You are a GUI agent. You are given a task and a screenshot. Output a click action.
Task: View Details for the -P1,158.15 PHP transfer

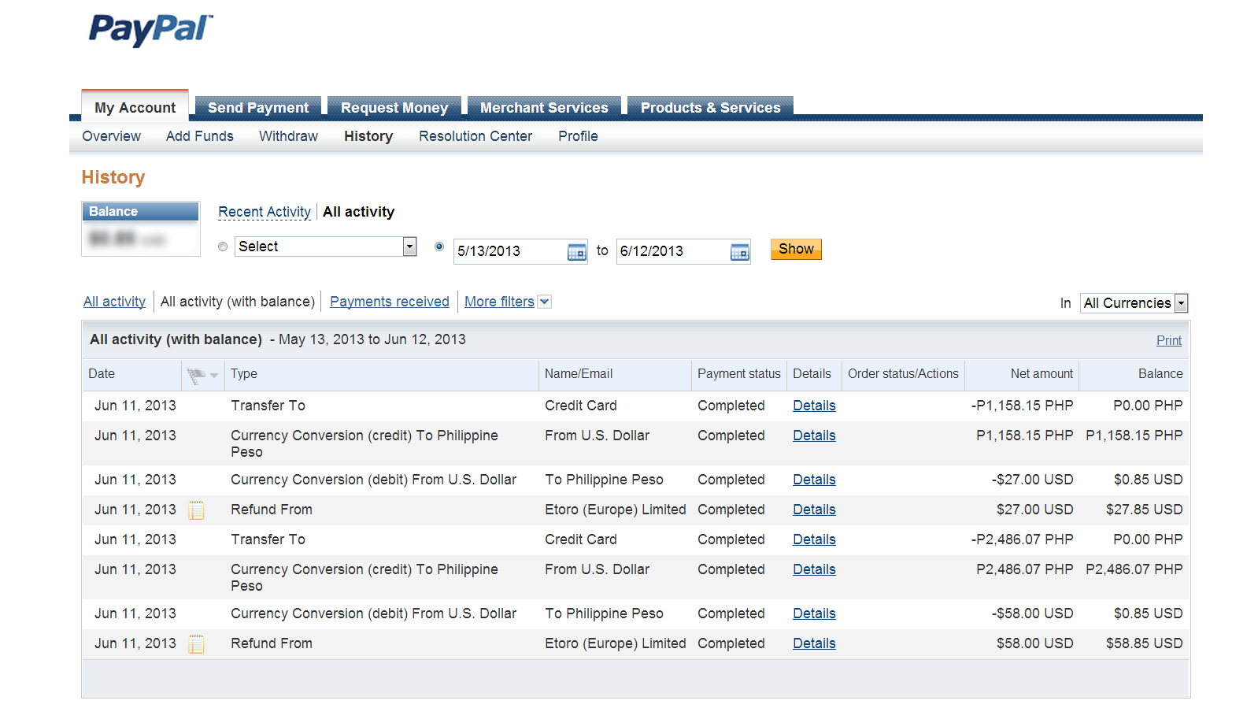[x=814, y=406]
